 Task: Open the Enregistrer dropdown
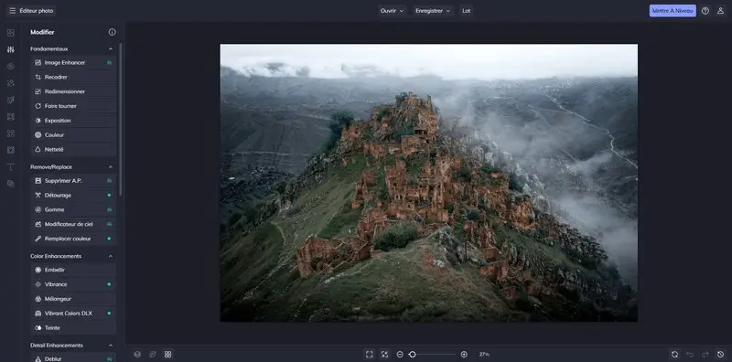[433, 11]
